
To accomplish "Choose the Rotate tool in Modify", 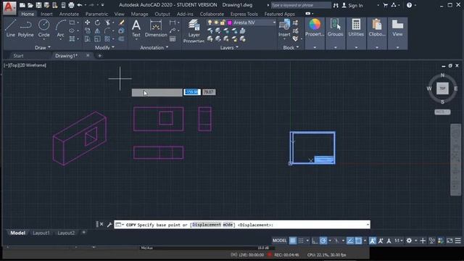I will coord(97,22).
